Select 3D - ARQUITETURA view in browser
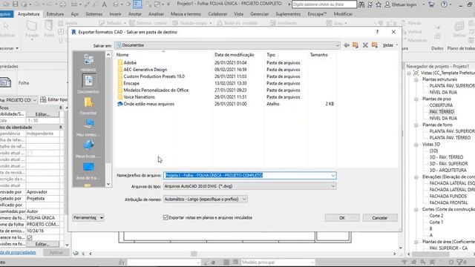The height and width of the screenshot is (267, 475). [x=448, y=170]
